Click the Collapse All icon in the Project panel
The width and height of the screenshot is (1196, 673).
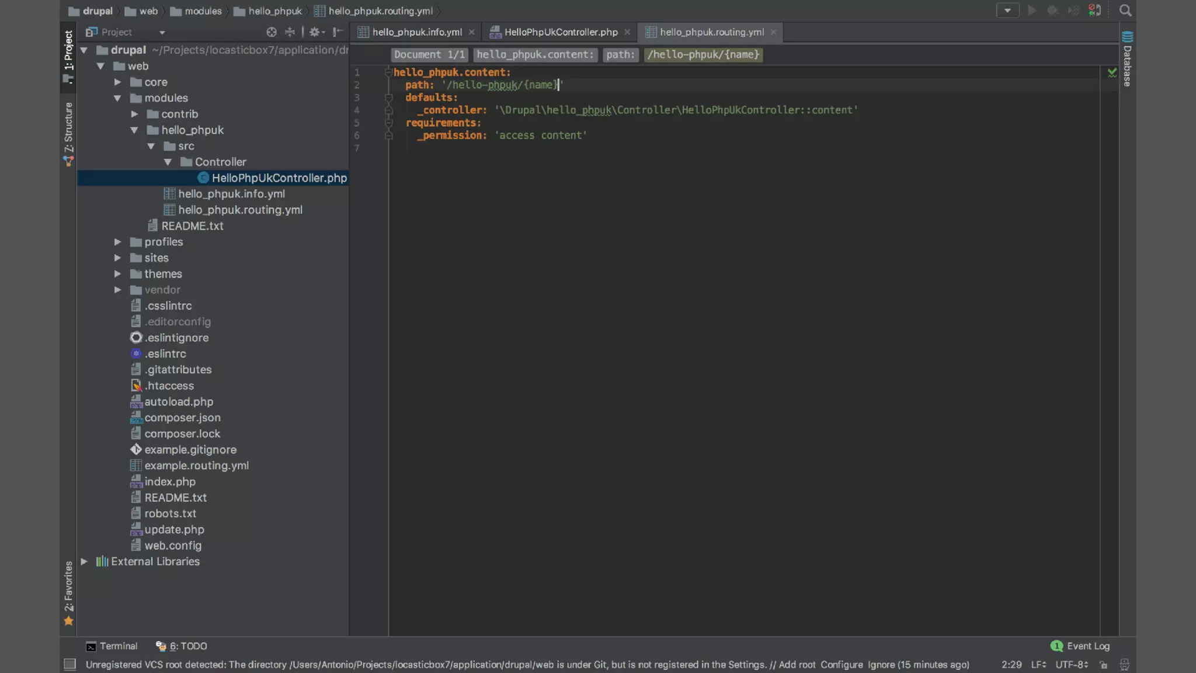coord(290,32)
